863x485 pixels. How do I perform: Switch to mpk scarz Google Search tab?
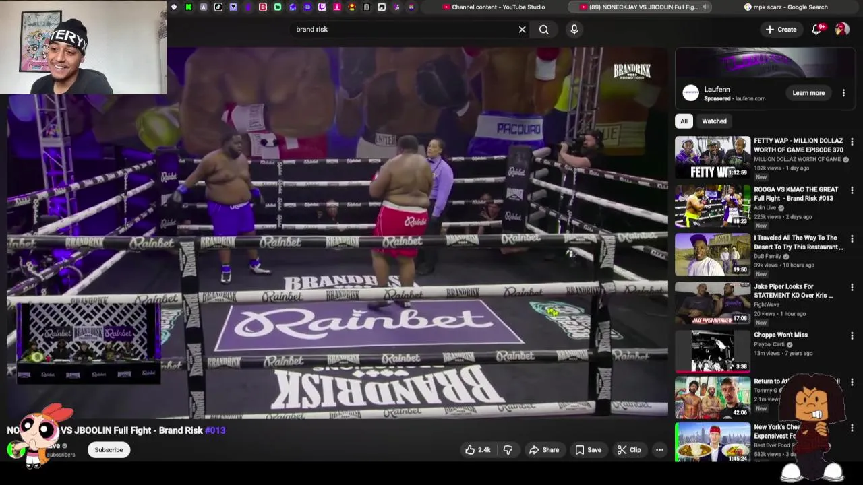(x=785, y=7)
